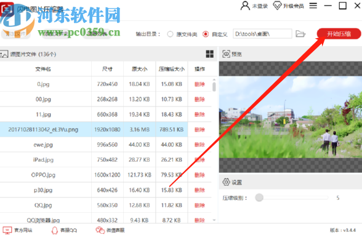
Task: Select the ewe.jpg file row
Action: pos(105,145)
